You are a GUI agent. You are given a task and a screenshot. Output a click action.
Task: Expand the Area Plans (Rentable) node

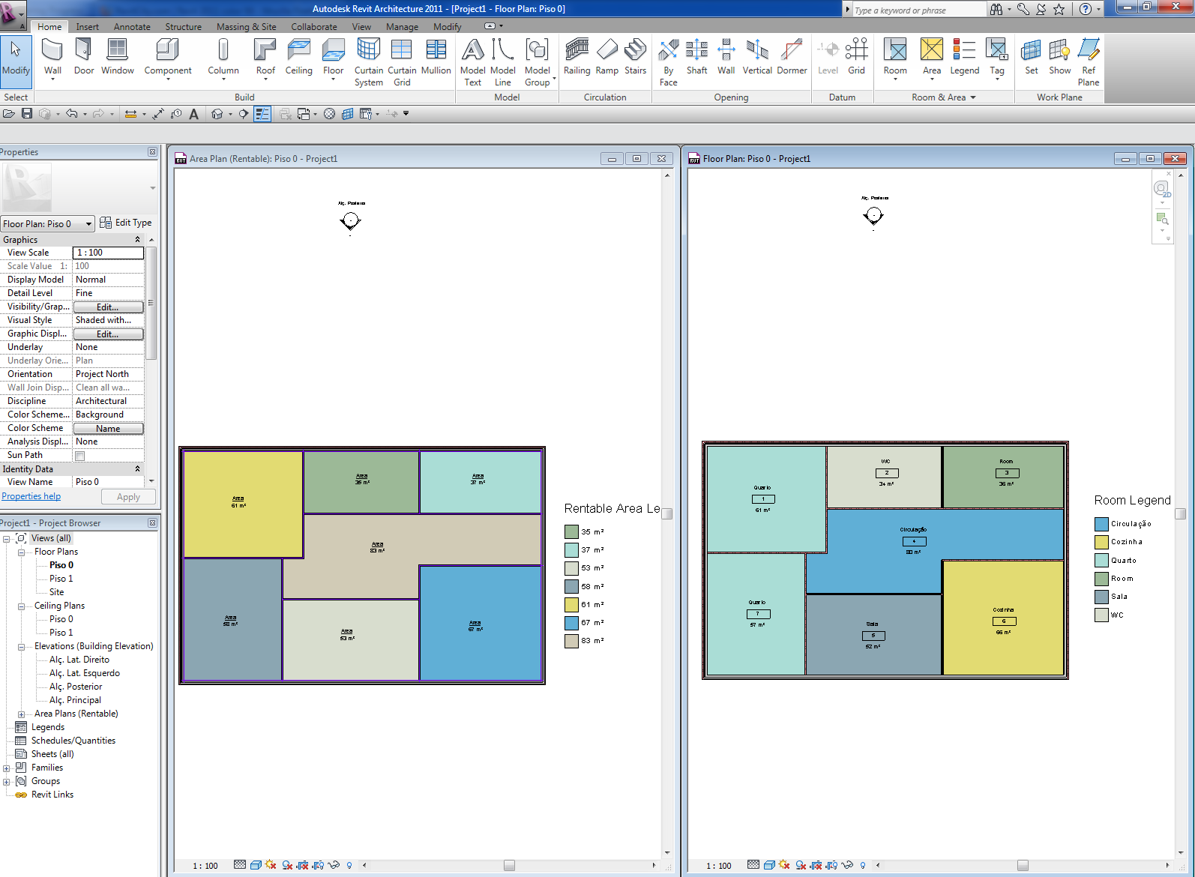pos(22,714)
